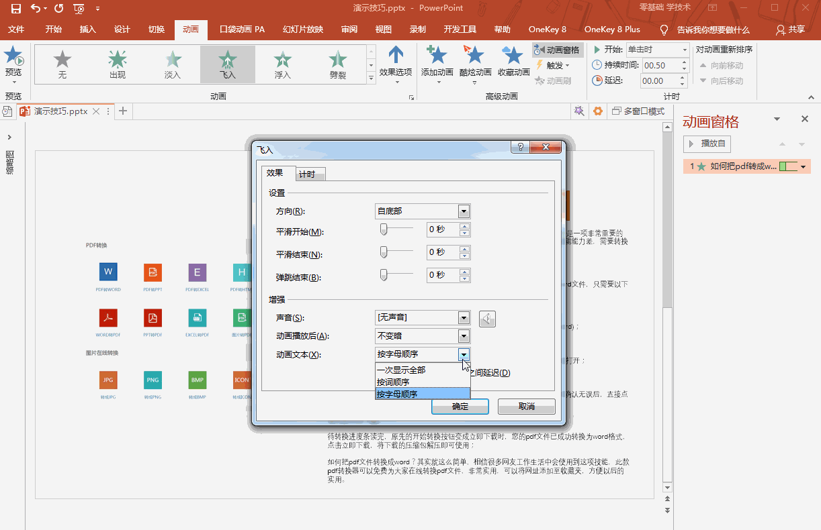Click the magic wand icon above the slide
The height and width of the screenshot is (530, 821).
click(578, 111)
